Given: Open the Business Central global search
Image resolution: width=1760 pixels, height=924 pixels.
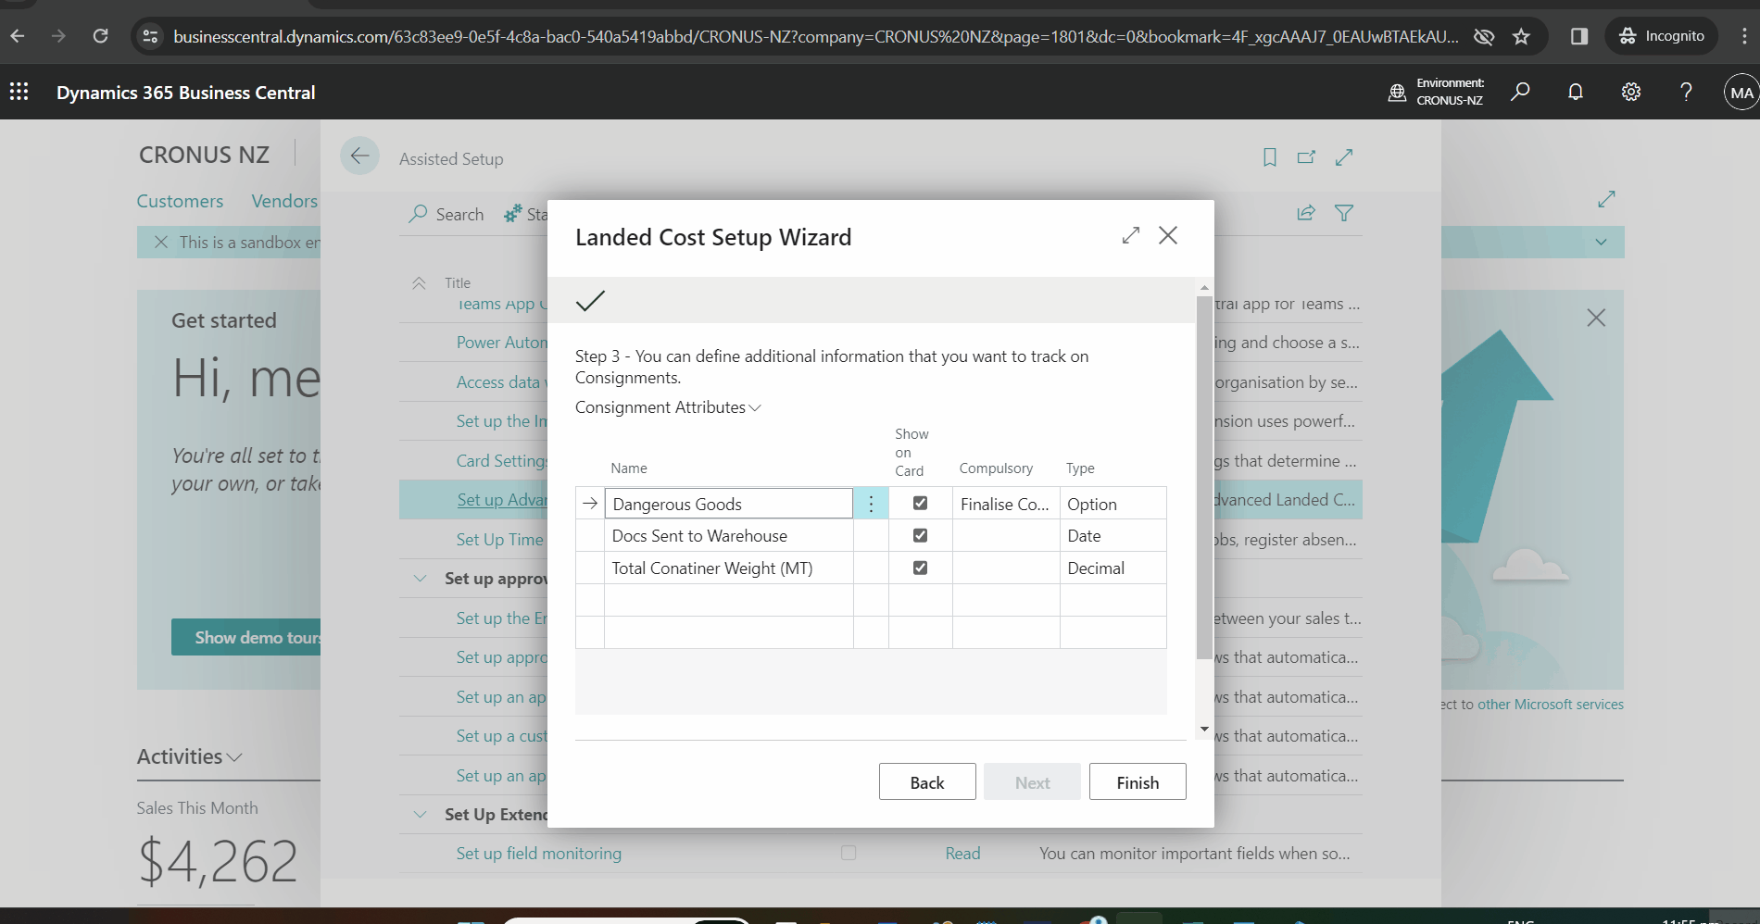Looking at the screenshot, I should pos(1520,92).
